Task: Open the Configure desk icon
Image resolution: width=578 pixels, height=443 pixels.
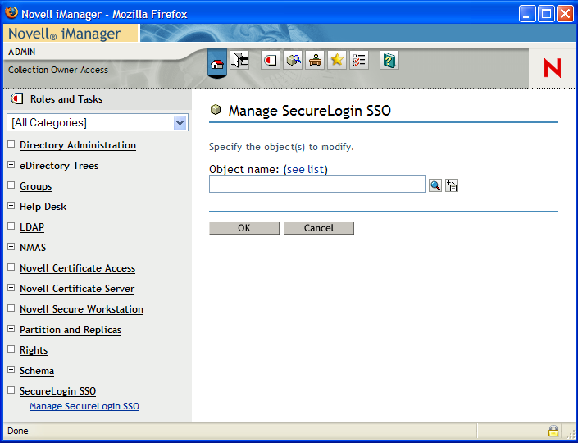Action: click(315, 60)
